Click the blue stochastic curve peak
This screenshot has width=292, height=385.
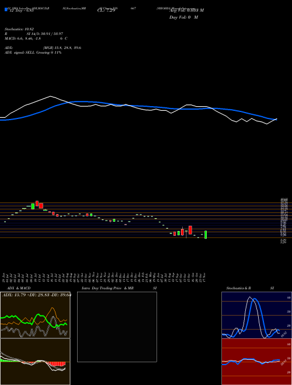[255, 299]
